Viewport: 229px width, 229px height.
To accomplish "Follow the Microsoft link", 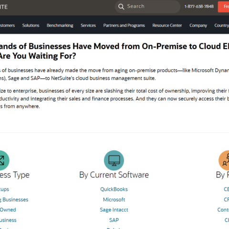I will (x=114, y=199).
